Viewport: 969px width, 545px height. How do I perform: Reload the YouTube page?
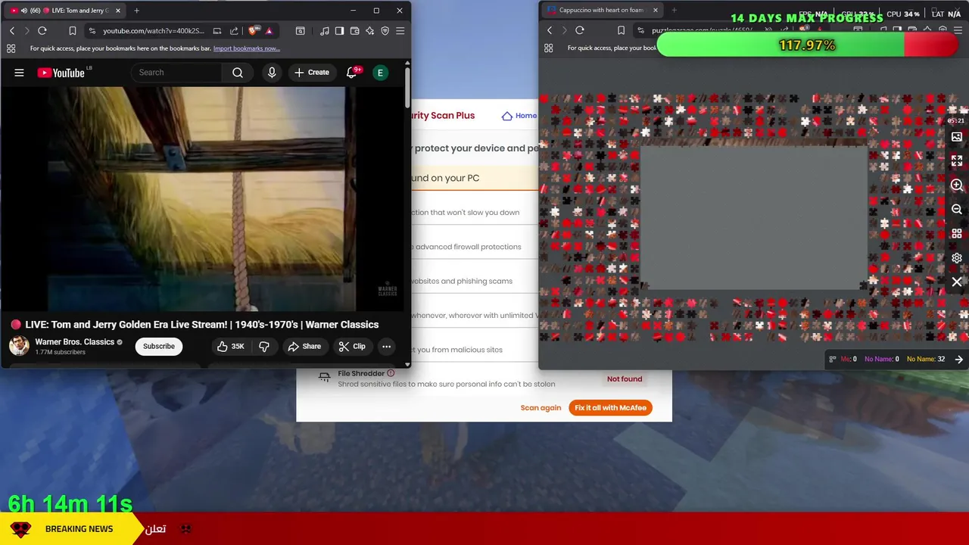[x=42, y=31]
